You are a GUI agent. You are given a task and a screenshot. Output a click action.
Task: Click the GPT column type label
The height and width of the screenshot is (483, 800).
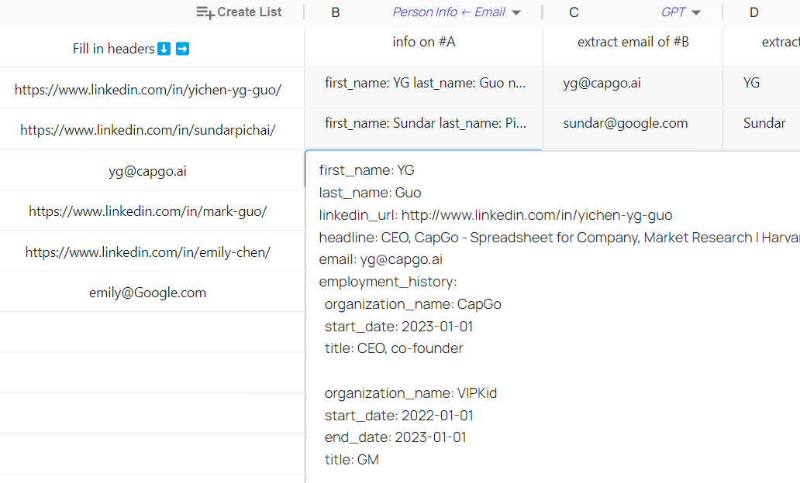(673, 12)
